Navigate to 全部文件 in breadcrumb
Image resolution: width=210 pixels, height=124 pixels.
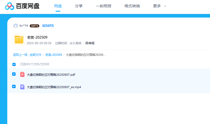36,55
